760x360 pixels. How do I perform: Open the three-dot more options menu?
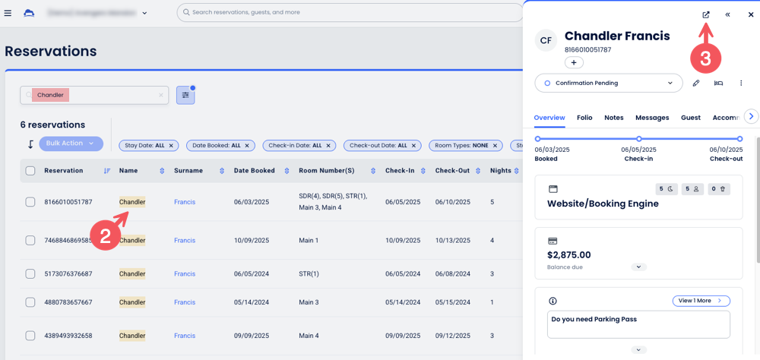click(x=741, y=84)
